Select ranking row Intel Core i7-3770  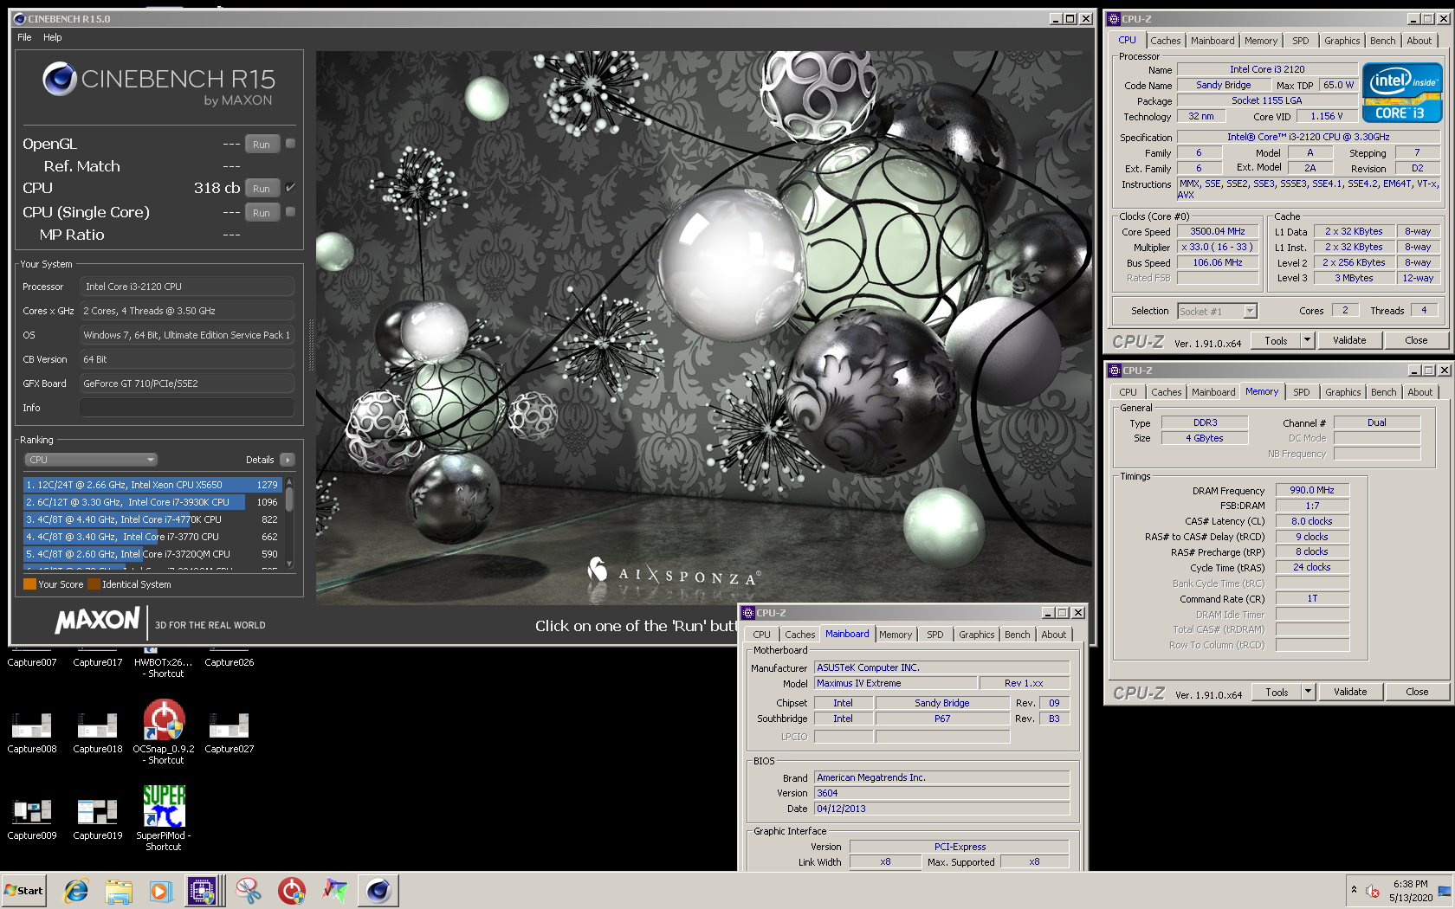click(152, 537)
